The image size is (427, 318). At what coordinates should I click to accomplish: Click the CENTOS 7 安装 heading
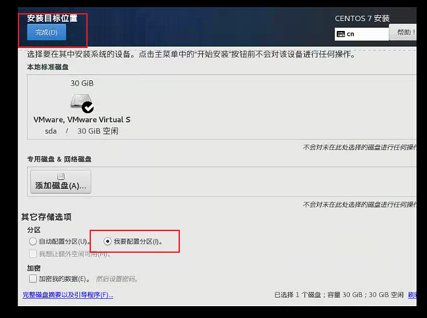click(x=362, y=18)
